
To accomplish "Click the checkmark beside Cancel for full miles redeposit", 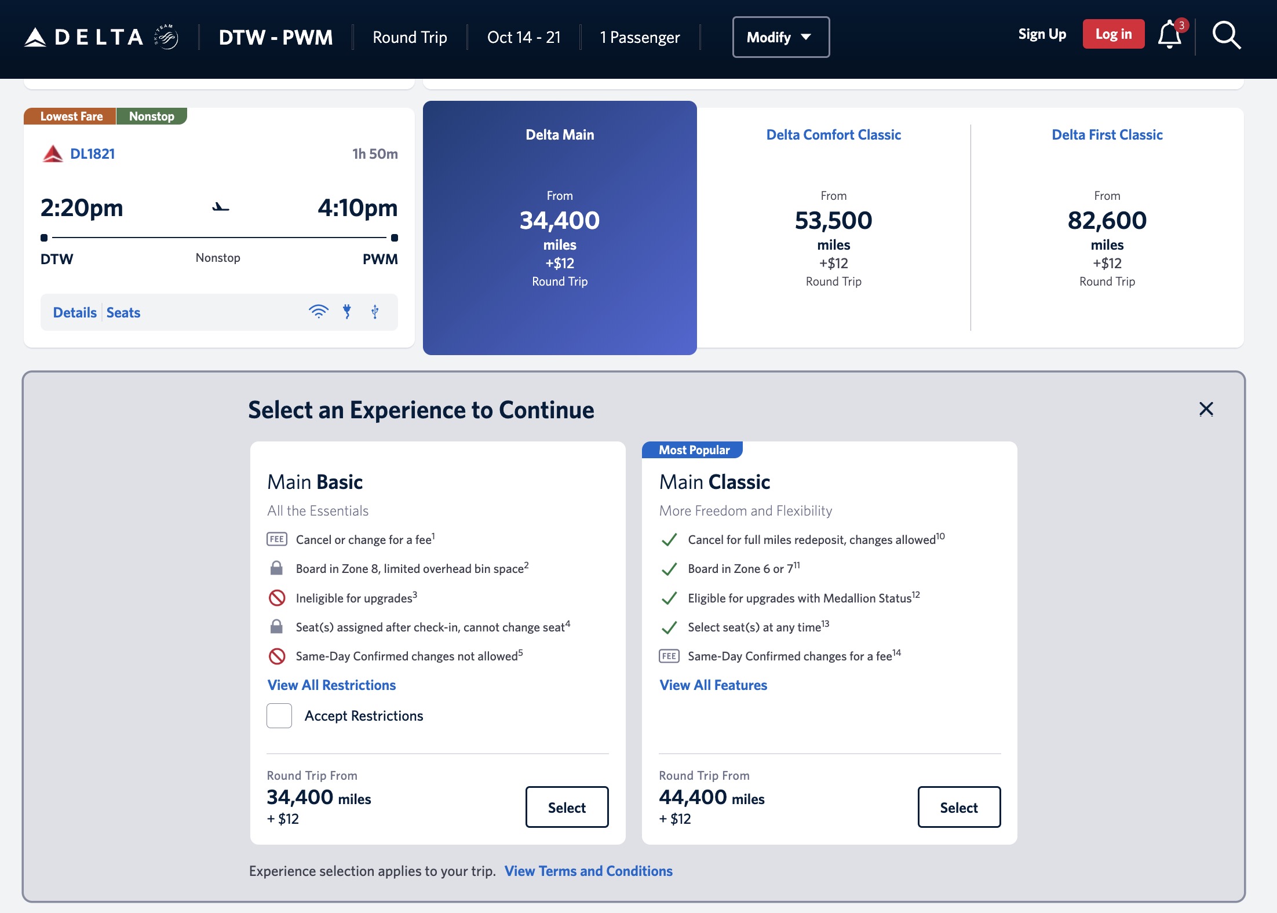I will tap(669, 539).
